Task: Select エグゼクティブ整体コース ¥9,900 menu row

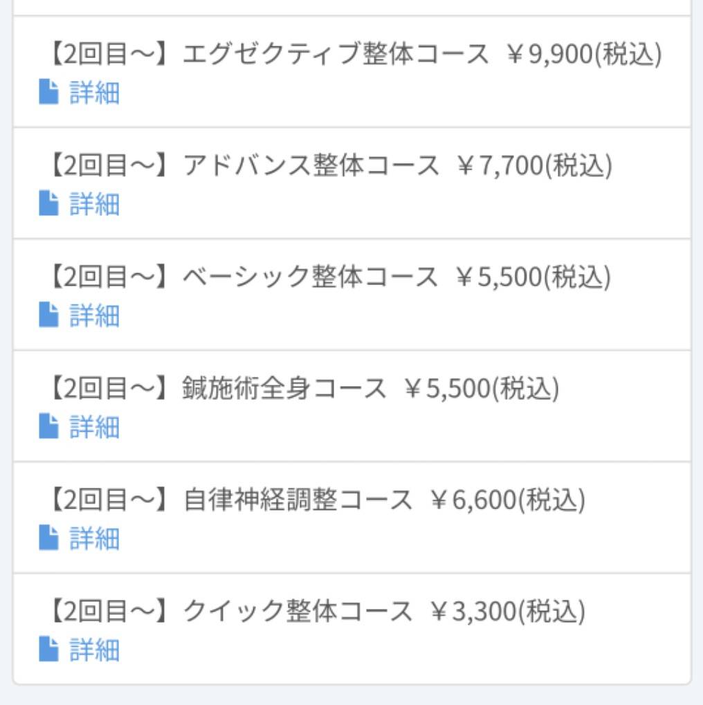Action: (351, 72)
